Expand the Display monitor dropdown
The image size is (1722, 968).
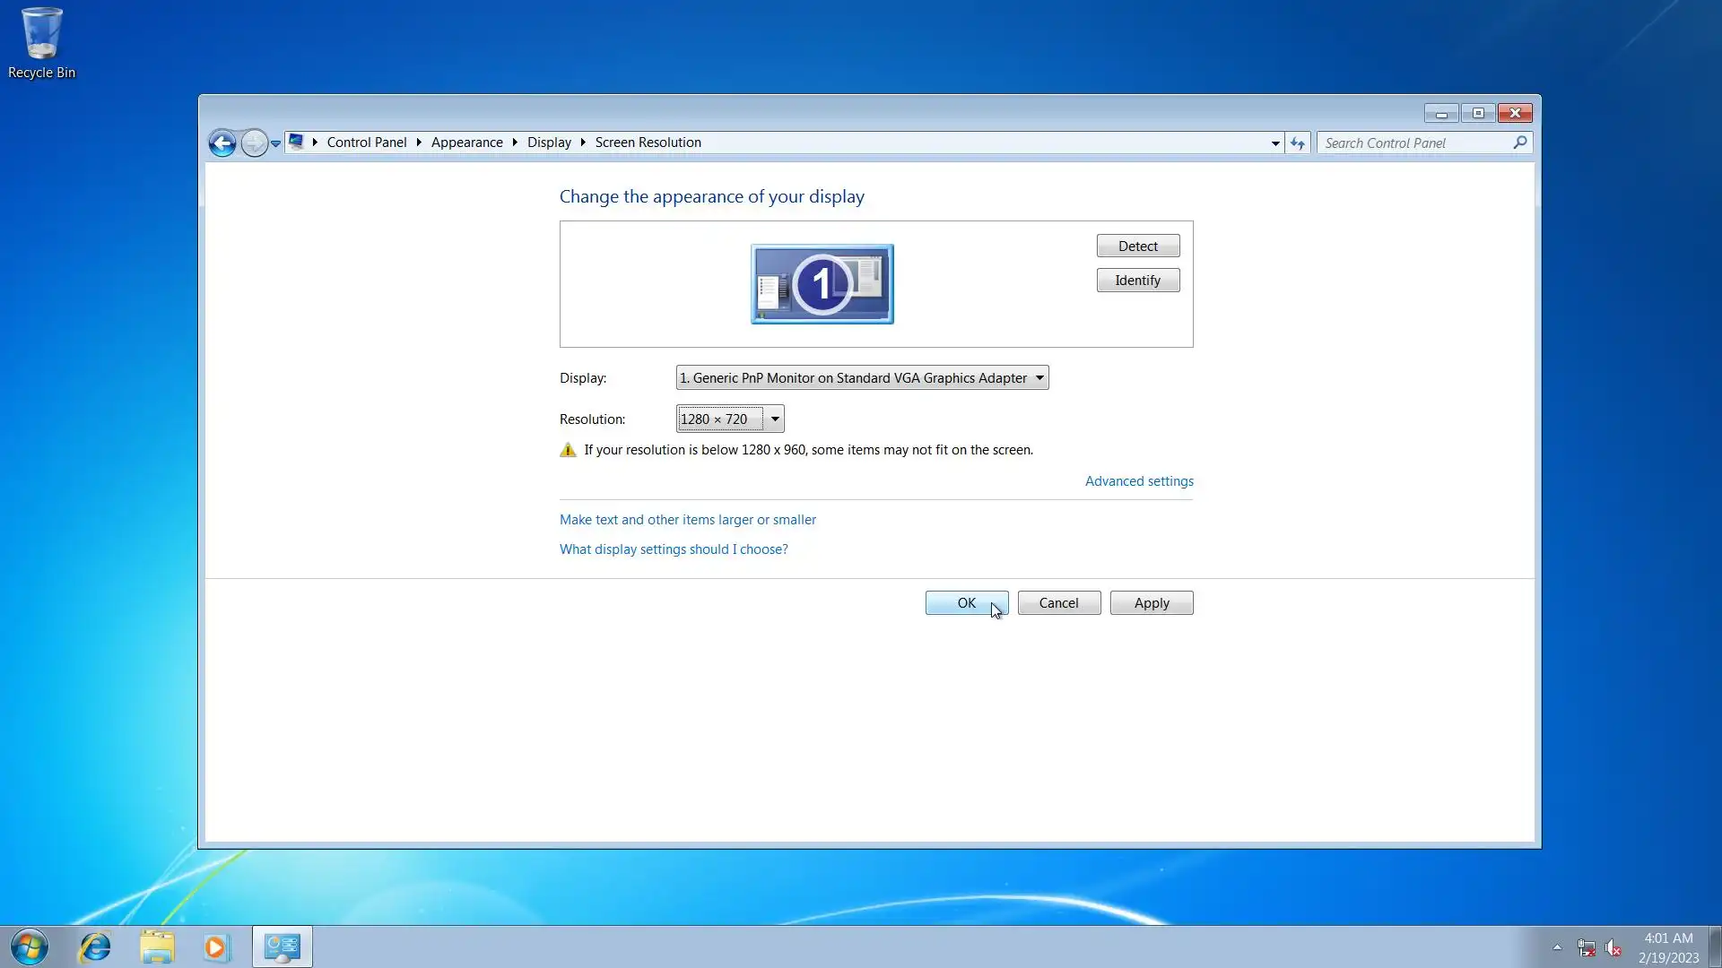click(x=1039, y=378)
